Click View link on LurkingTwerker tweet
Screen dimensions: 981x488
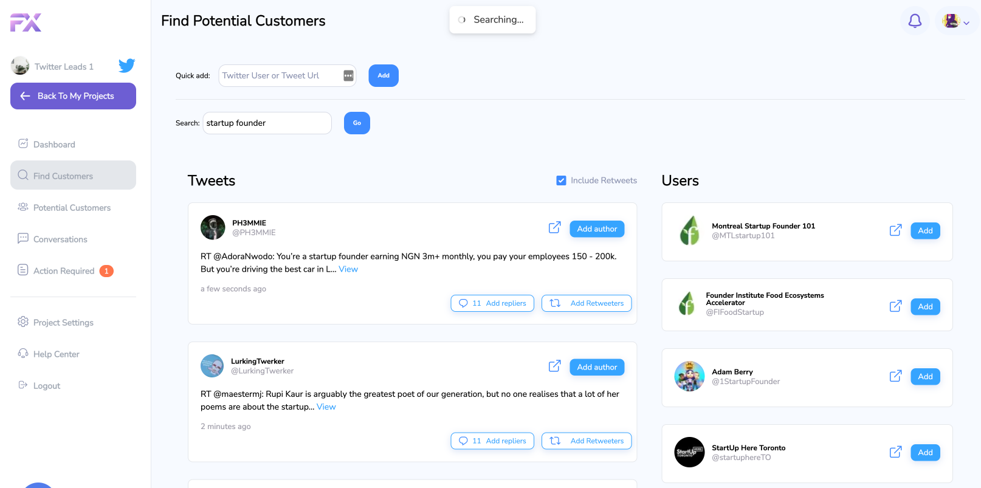tap(326, 407)
